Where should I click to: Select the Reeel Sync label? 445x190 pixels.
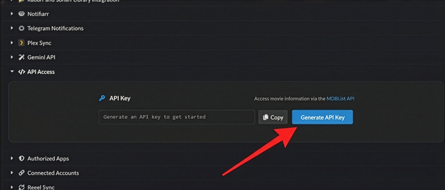(x=41, y=187)
